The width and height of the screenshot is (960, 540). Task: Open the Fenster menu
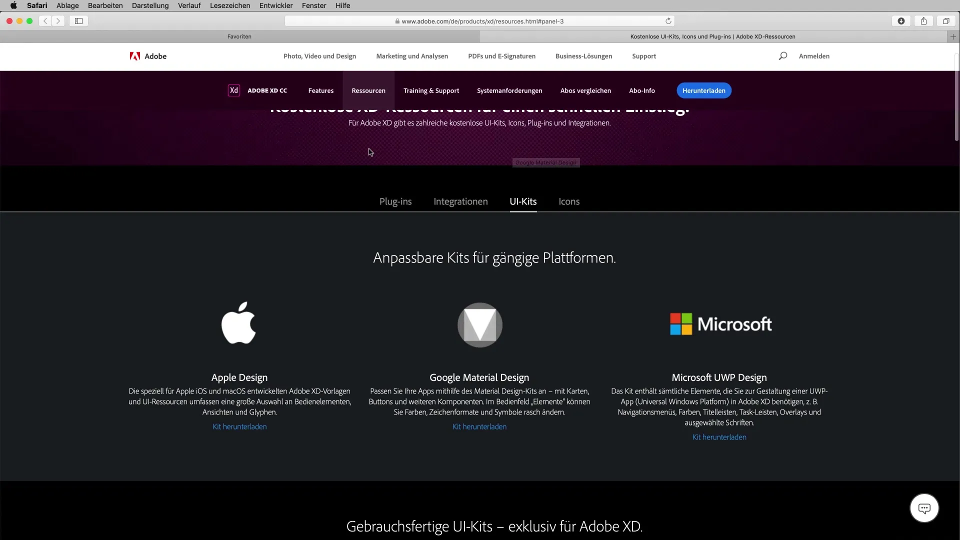[x=314, y=5]
